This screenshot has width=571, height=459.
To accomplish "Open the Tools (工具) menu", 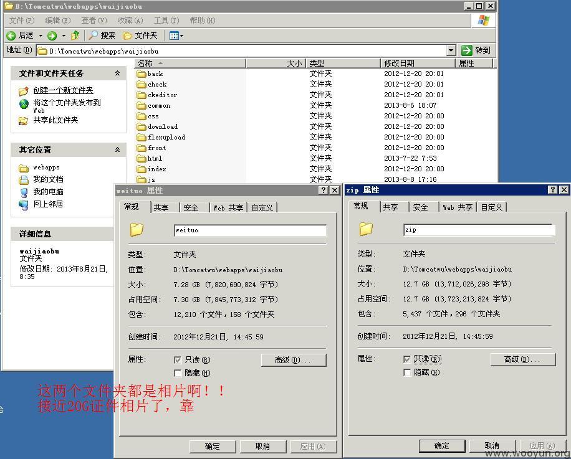I will (x=166, y=21).
